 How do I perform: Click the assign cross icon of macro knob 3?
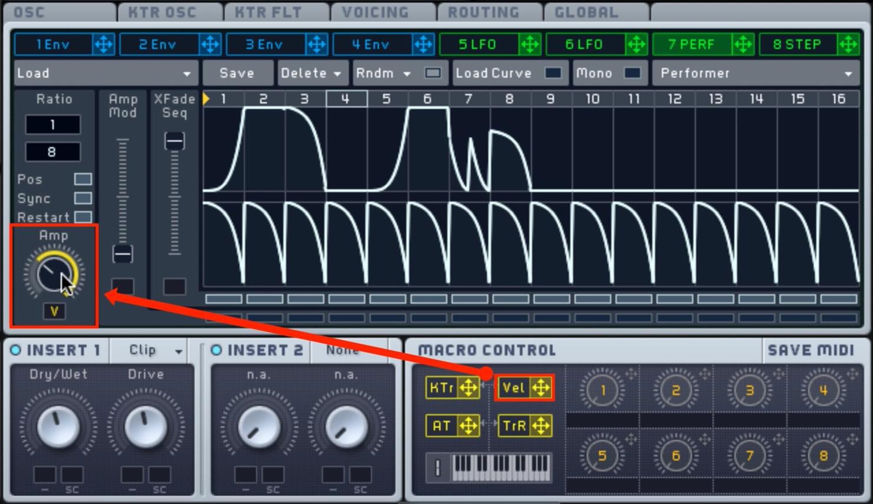[779, 373]
